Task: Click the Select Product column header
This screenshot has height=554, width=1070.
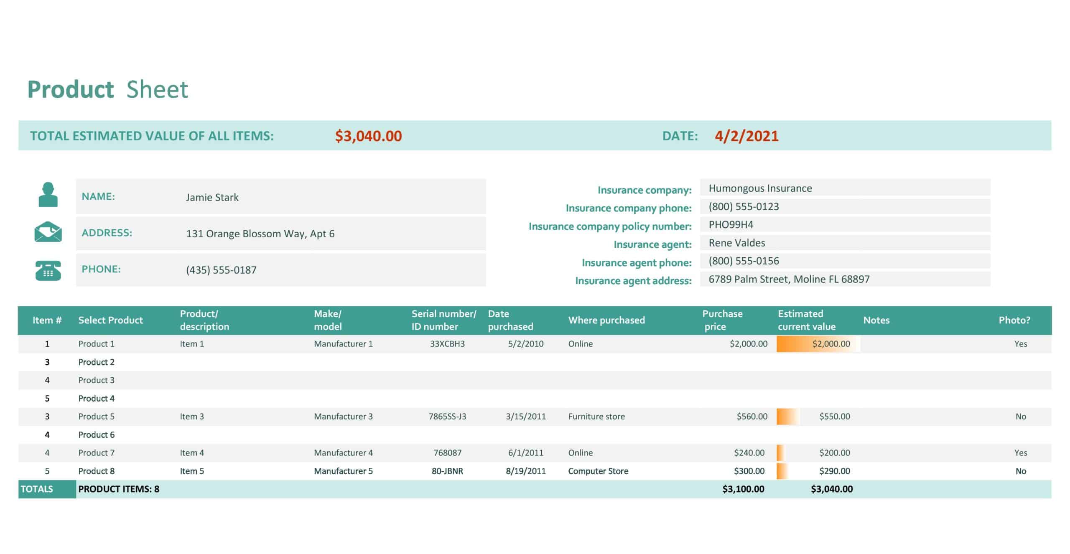Action: click(x=110, y=320)
